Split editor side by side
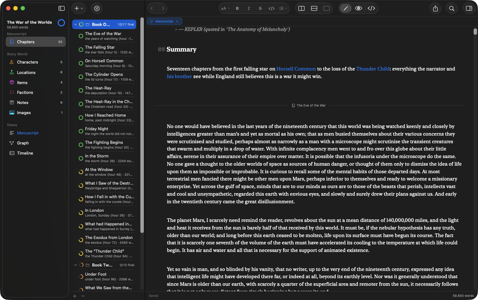This screenshot has height=300, width=478. click(302, 9)
